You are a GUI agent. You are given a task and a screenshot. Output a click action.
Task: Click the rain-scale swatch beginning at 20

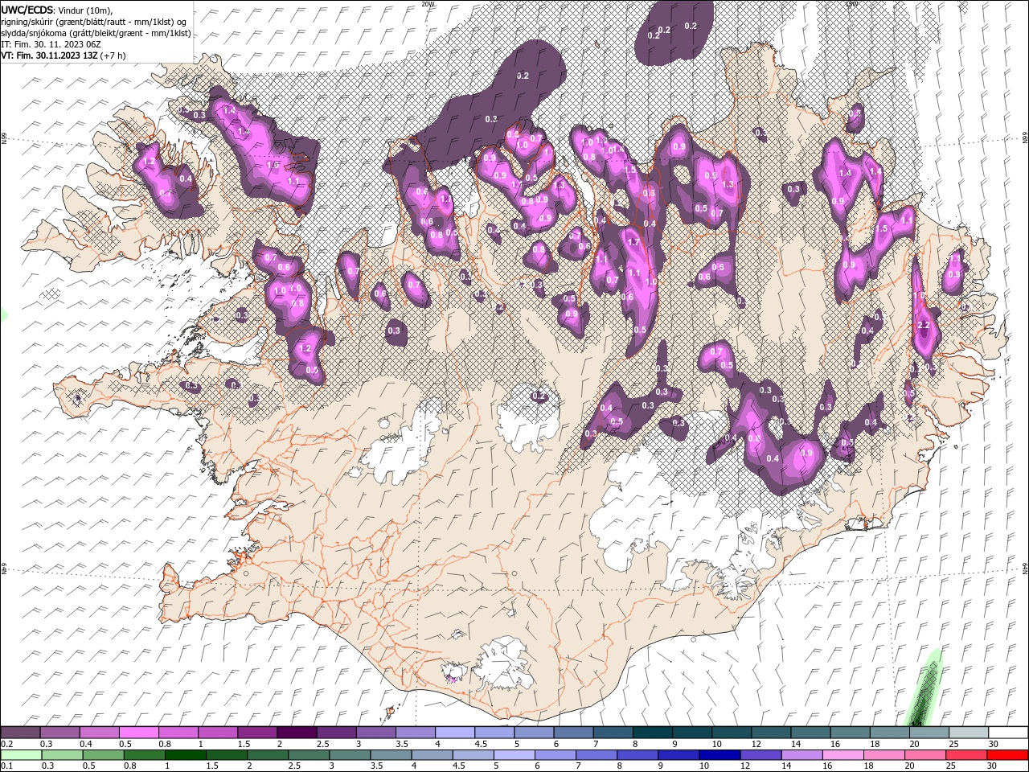[x=927, y=755]
